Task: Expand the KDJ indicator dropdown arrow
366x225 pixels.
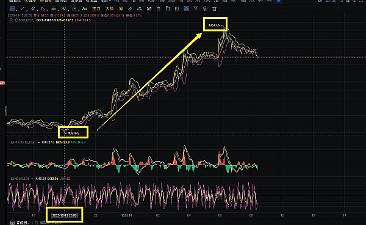Action: [x=32, y=179]
